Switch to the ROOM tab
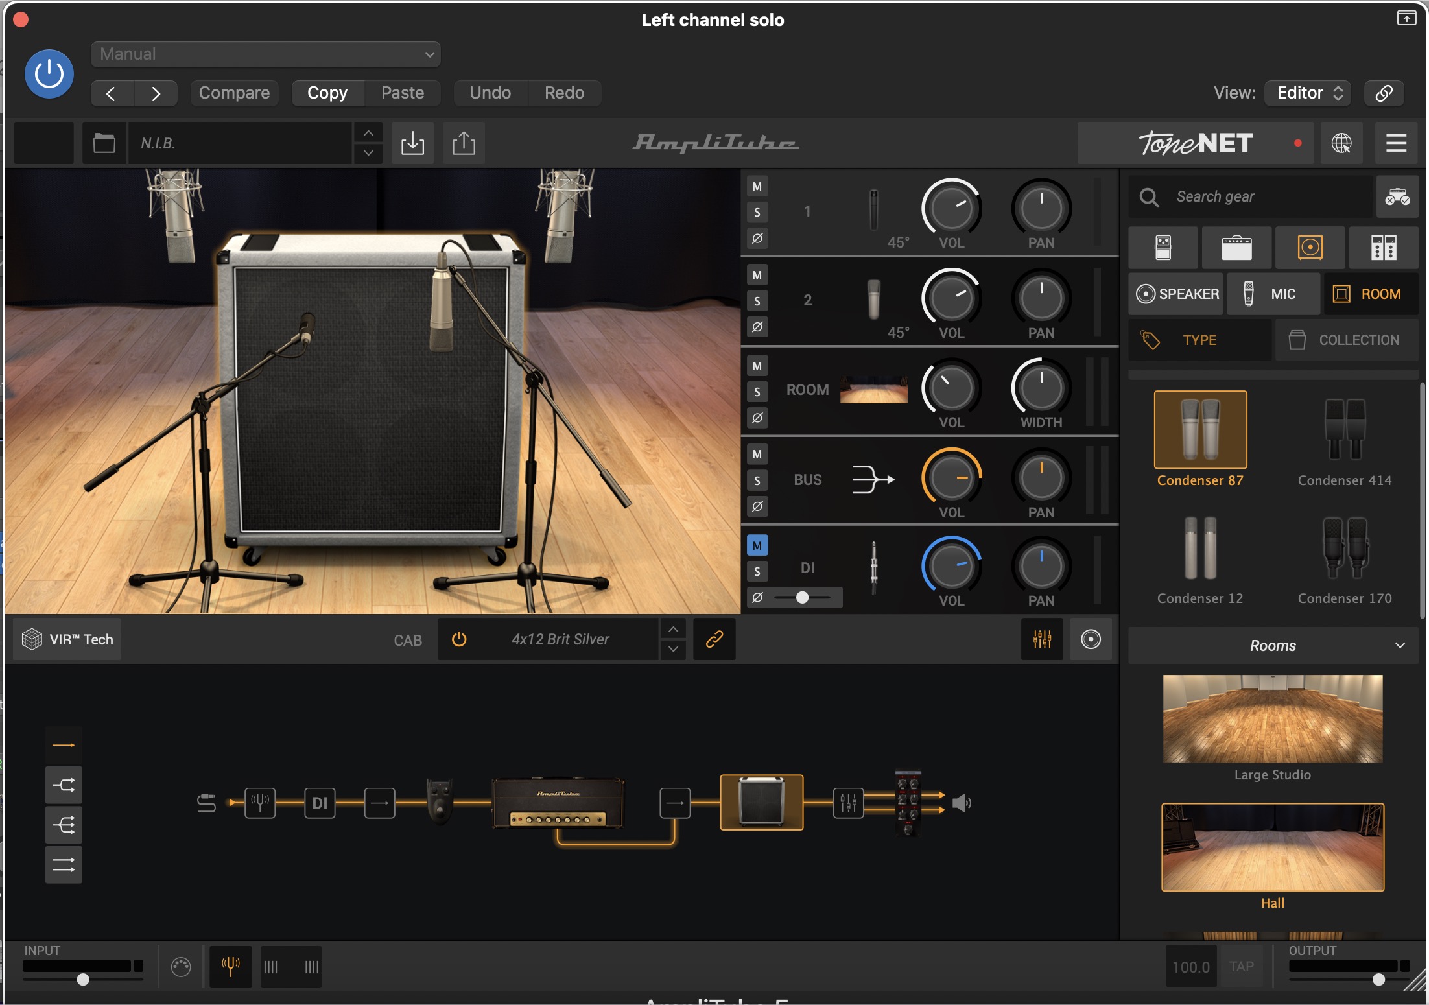 coord(1371,294)
